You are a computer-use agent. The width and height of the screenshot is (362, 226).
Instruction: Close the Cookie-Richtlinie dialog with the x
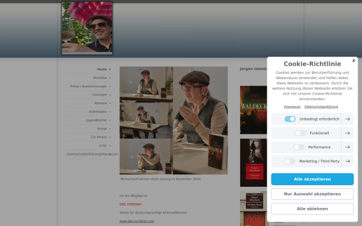(354, 61)
